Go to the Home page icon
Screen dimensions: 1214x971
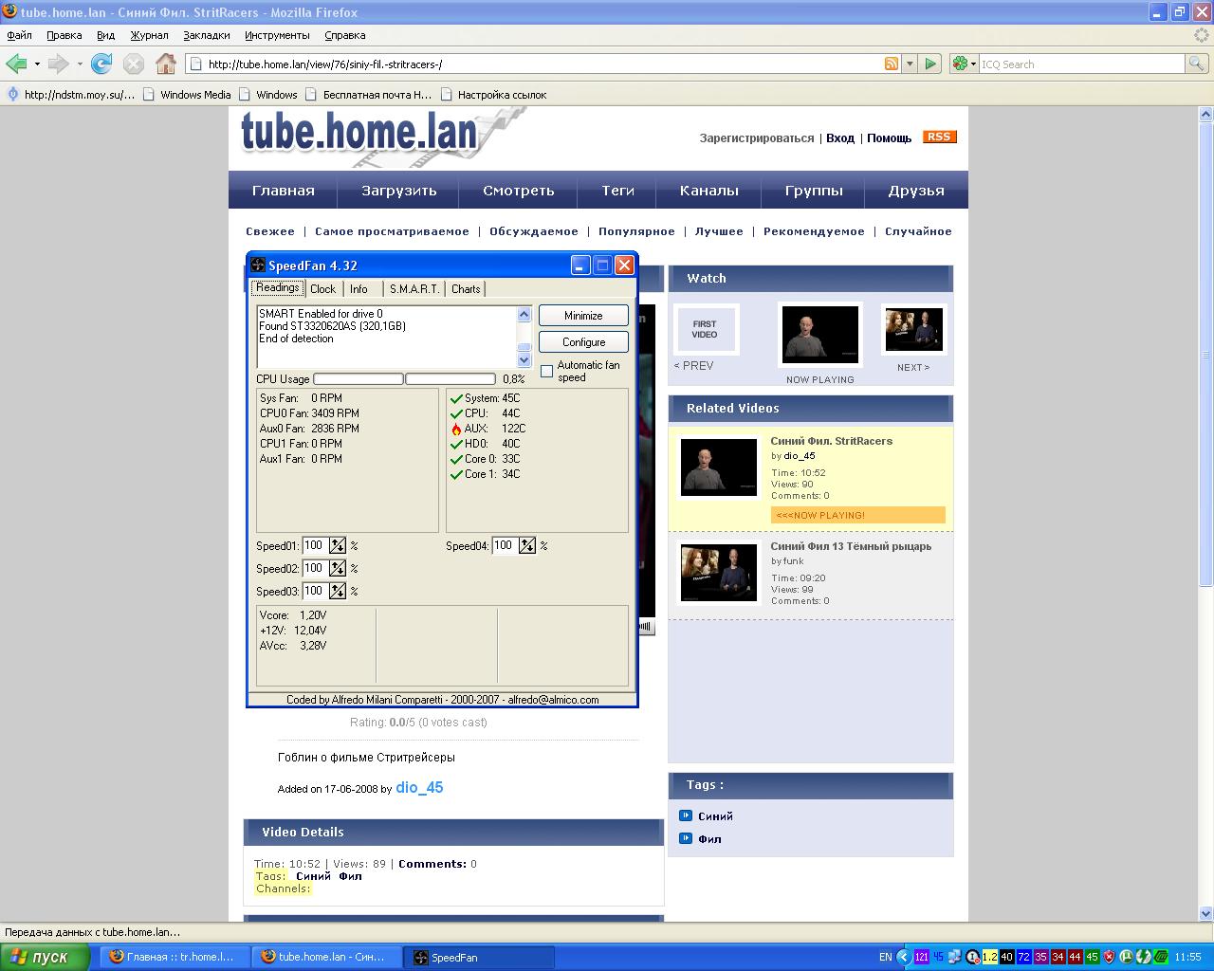pos(166,64)
